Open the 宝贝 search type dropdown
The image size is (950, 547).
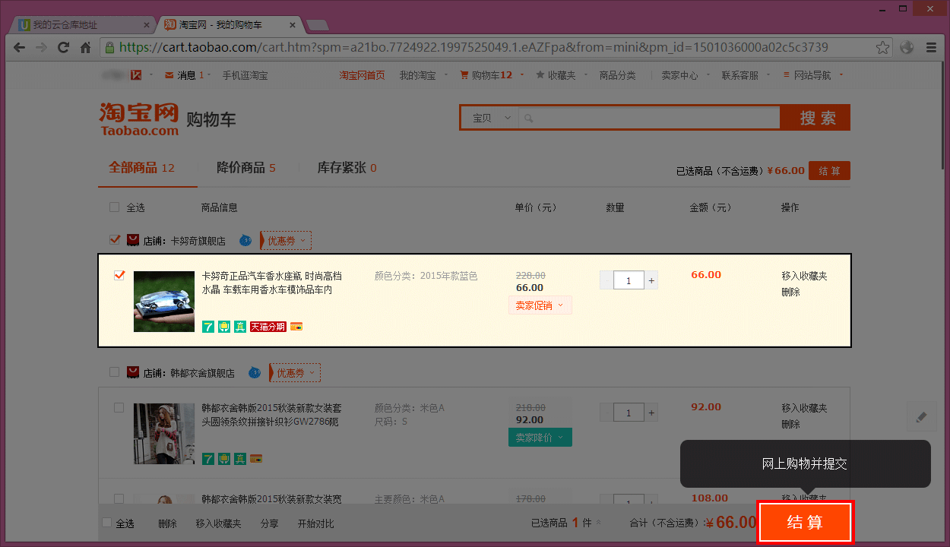(491, 118)
